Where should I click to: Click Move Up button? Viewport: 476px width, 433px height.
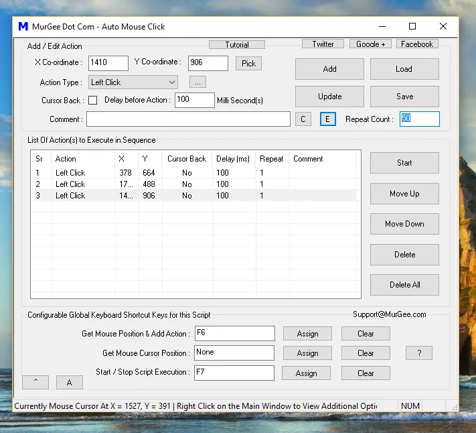pyautogui.click(x=404, y=194)
